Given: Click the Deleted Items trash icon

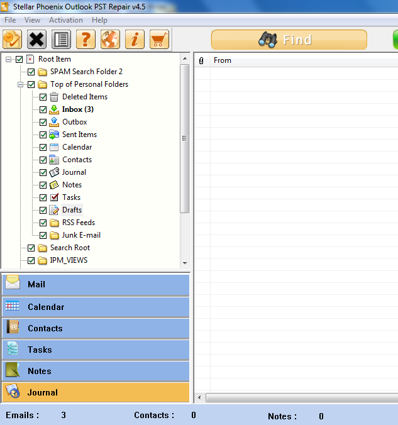Looking at the screenshot, I should 54,97.
